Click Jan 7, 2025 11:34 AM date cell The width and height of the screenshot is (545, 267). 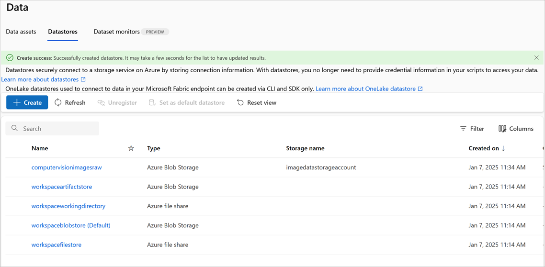(x=497, y=167)
